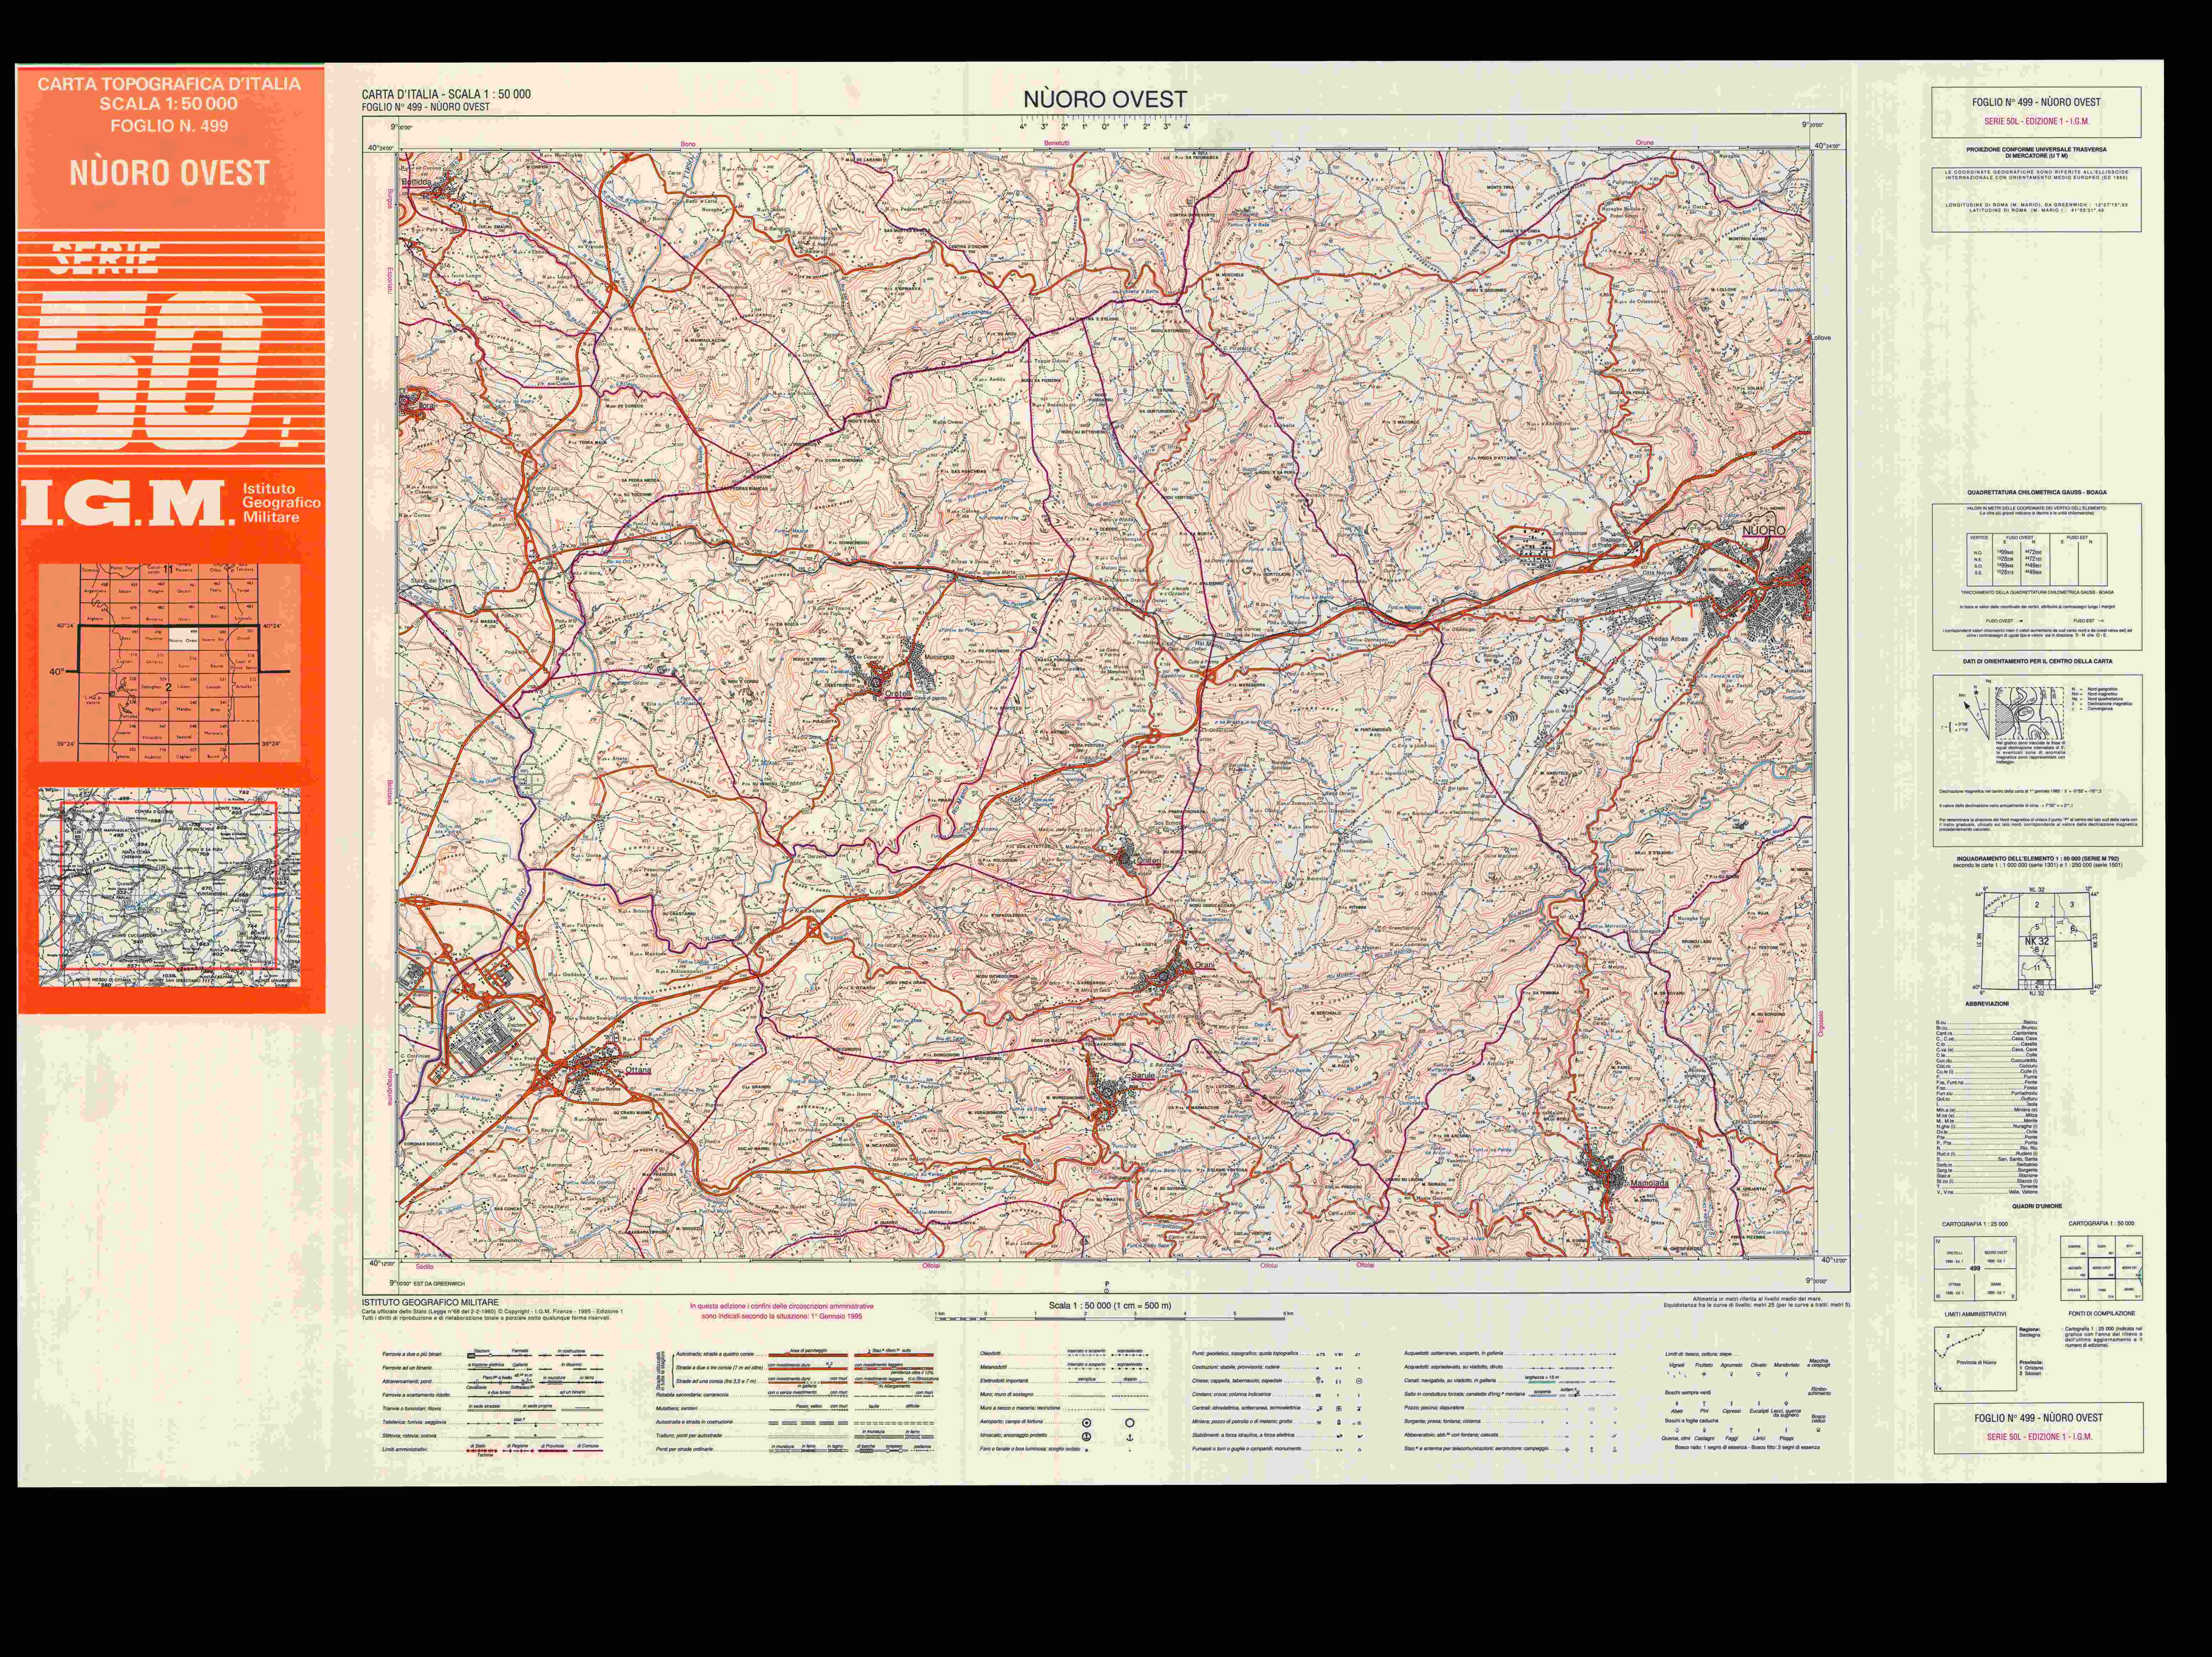Click the 'N.ghe (i) ... Nuraghe (i)' abbreviation row

(x=1987, y=1126)
